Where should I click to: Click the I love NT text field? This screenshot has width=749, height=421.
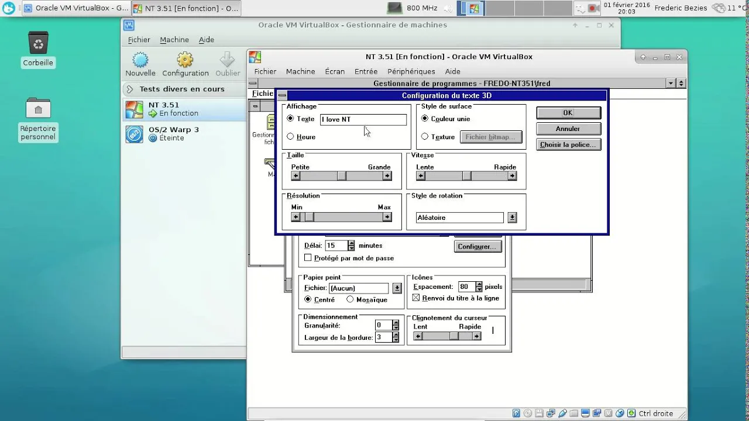click(363, 119)
